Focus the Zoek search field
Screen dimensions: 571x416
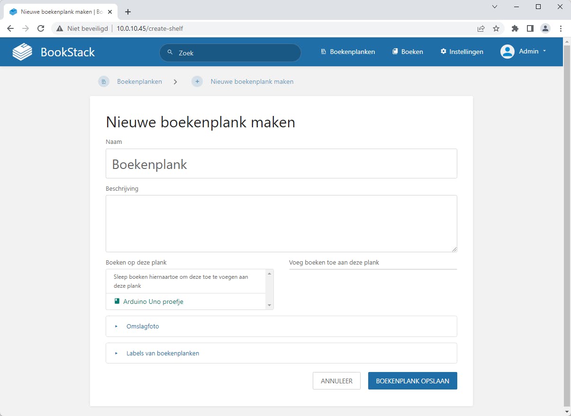[x=230, y=53]
